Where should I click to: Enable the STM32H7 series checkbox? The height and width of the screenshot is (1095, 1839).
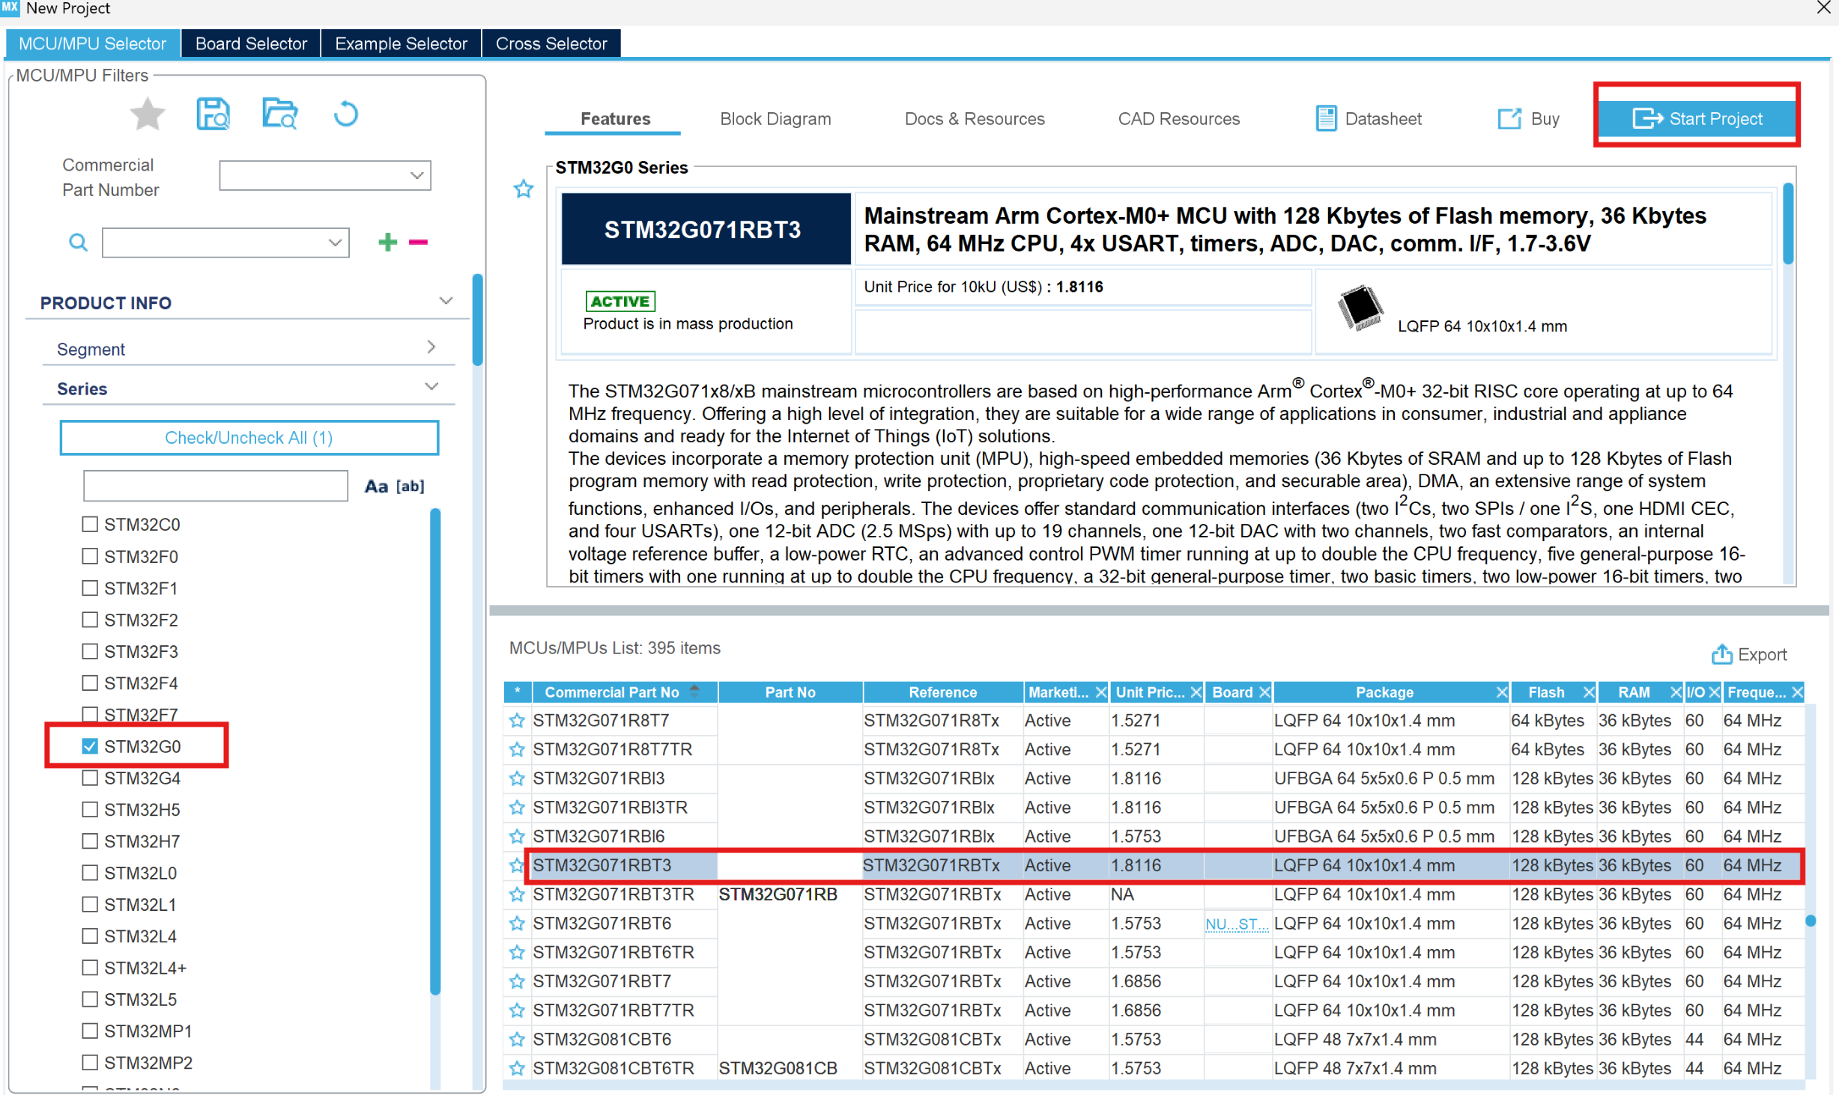[x=90, y=841]
